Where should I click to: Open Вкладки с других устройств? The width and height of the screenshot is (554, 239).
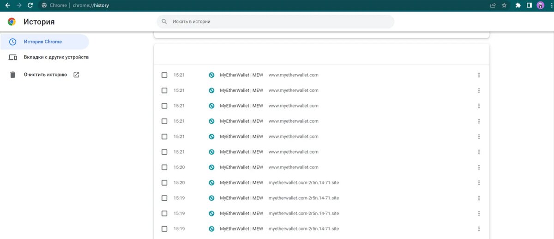56,57
